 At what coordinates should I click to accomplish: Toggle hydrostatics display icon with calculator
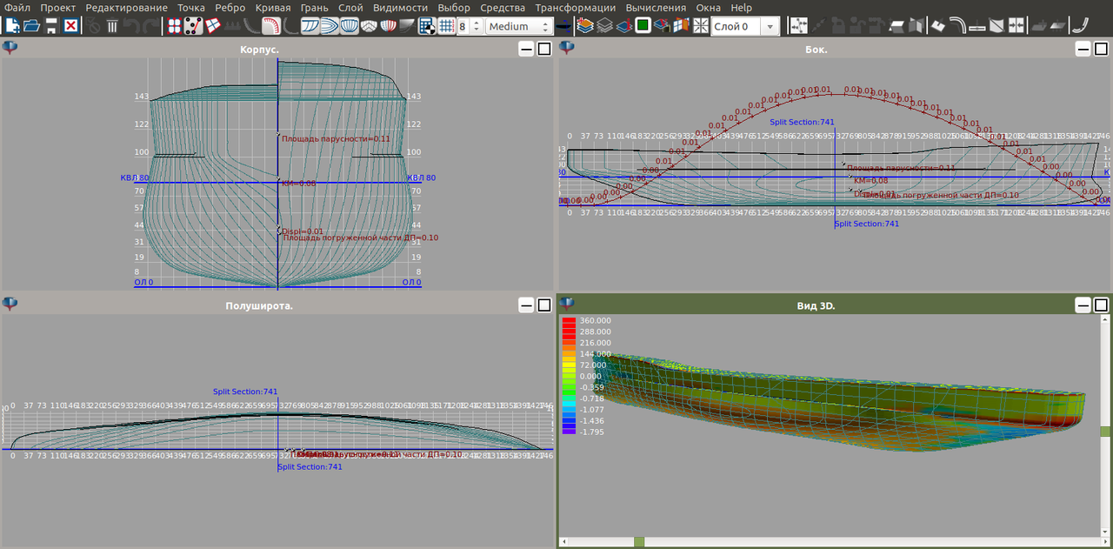point(427,26)
